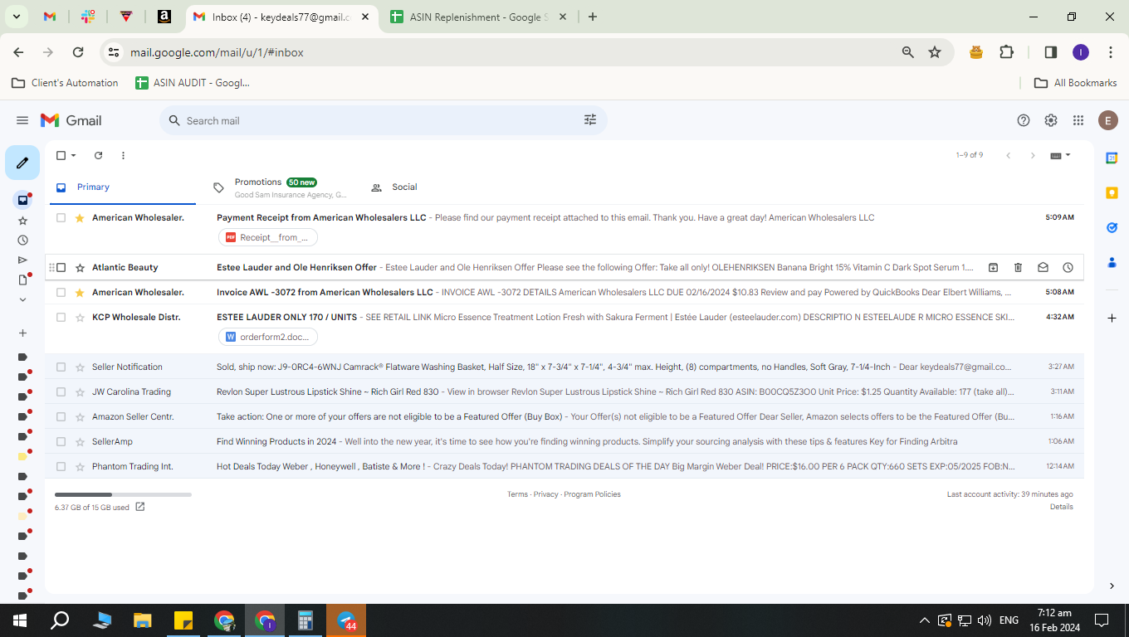Viewport: 1129px width, 637px height.
Task: Archive the Atlantic Beauty email
Action: coord(993,267)
